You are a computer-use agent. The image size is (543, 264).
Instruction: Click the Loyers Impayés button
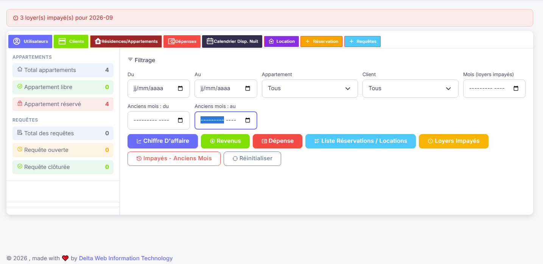coord(454,141)
